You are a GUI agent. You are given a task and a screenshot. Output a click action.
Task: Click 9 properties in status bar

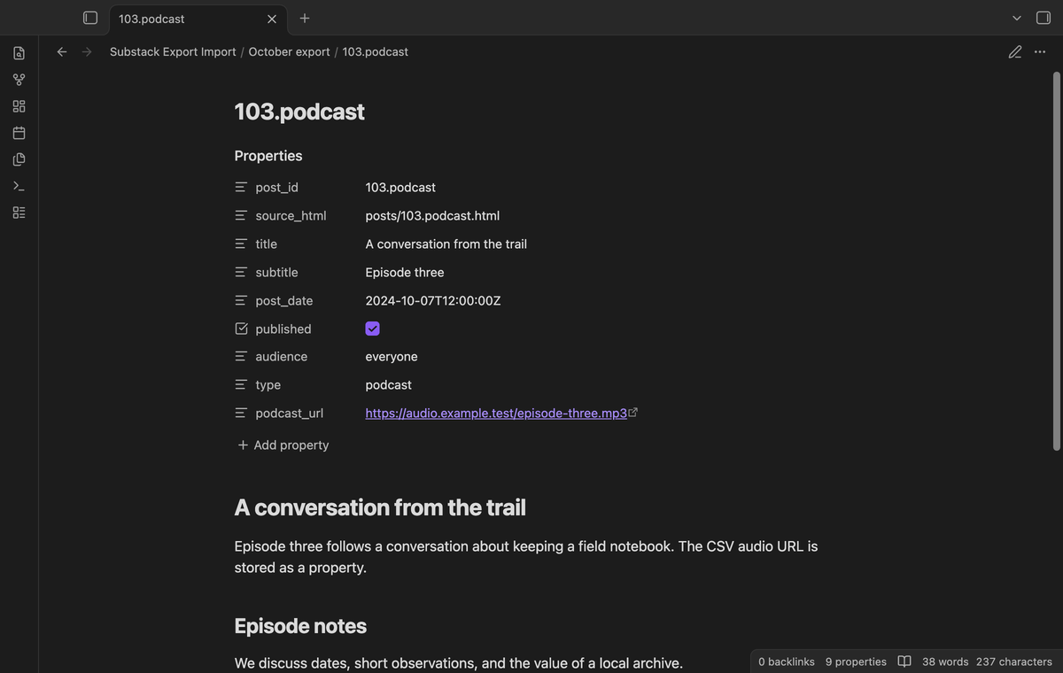click(x=856, y=661)
